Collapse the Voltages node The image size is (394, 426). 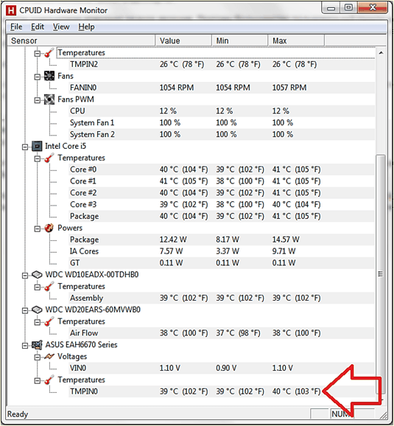[x=38, y=357]
